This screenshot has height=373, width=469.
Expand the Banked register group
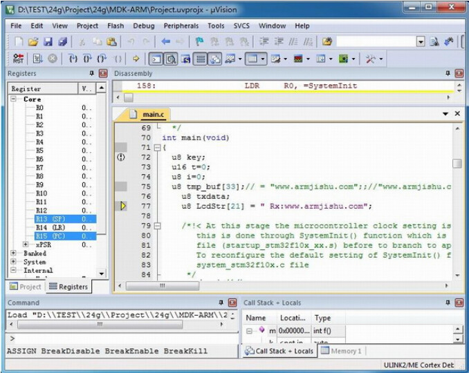click(15, 254)
